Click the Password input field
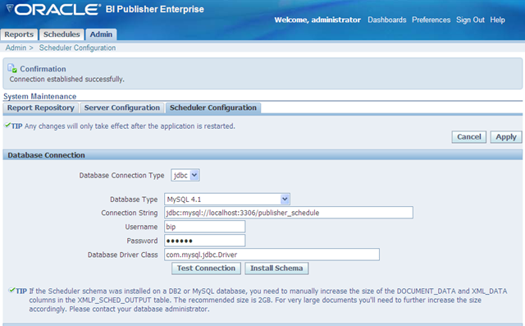 [x=204, y=241]
